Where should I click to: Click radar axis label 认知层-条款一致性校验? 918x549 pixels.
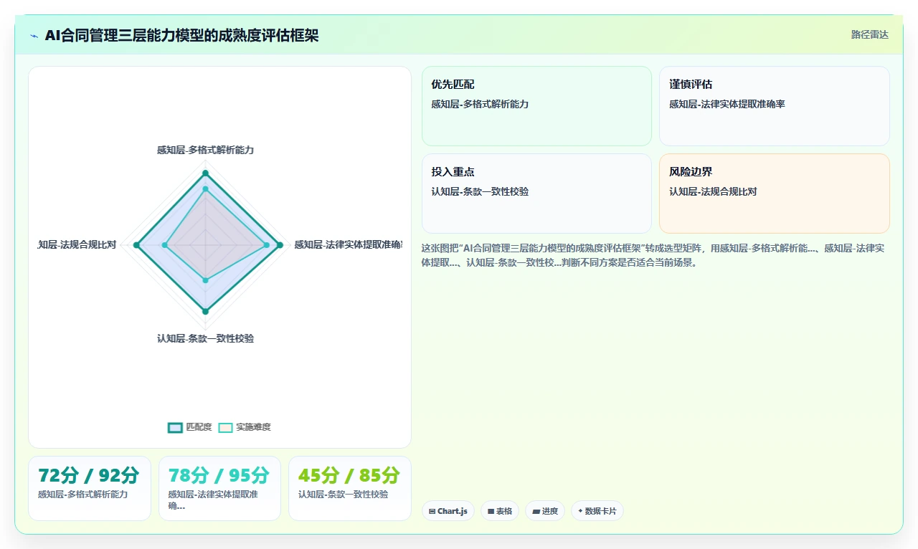pos(205,338)
